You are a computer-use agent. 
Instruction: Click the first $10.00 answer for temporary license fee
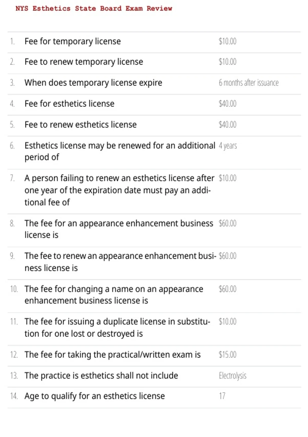[x=227, y=41]
